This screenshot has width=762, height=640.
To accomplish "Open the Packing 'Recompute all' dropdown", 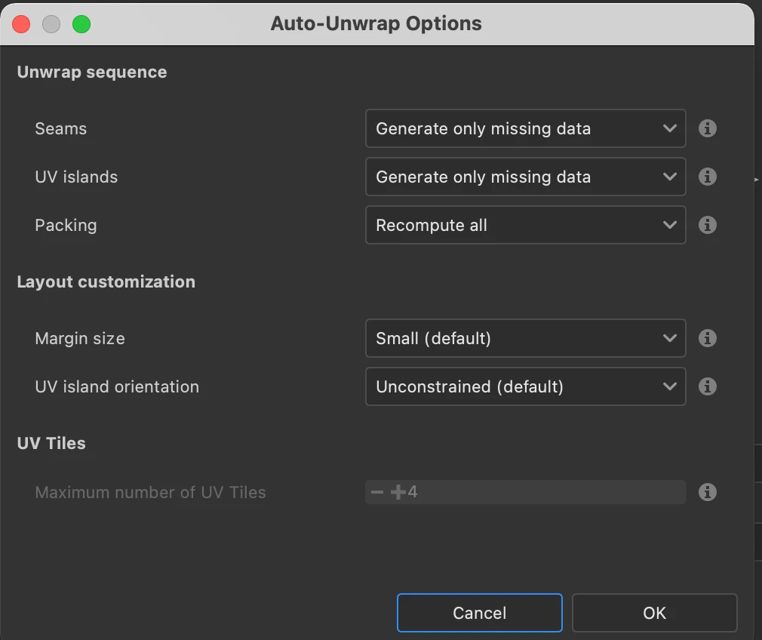I will coord(525,225).
